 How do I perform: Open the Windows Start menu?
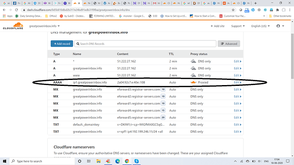click(5, 161)
